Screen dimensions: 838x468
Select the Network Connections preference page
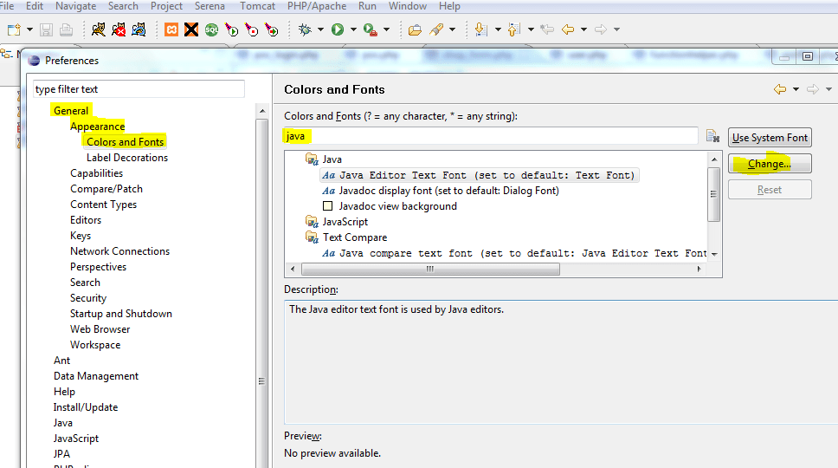(119, 250)
